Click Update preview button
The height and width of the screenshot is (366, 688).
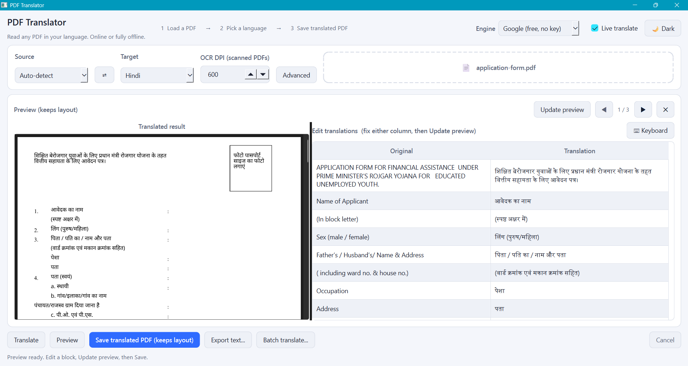(x=562, y=109)
